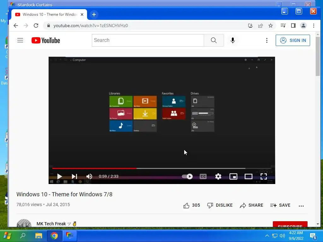Open Chrome three-dot menu

(x=314, y=26)
